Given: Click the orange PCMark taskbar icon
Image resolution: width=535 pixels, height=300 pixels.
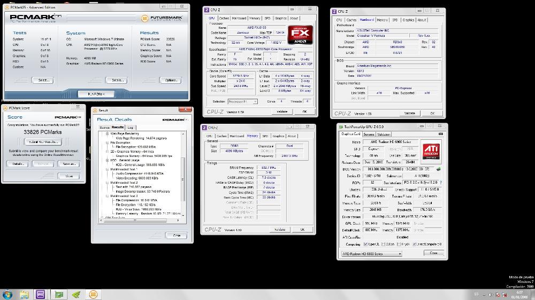Looking at the screenshot, I should [93, 295].
